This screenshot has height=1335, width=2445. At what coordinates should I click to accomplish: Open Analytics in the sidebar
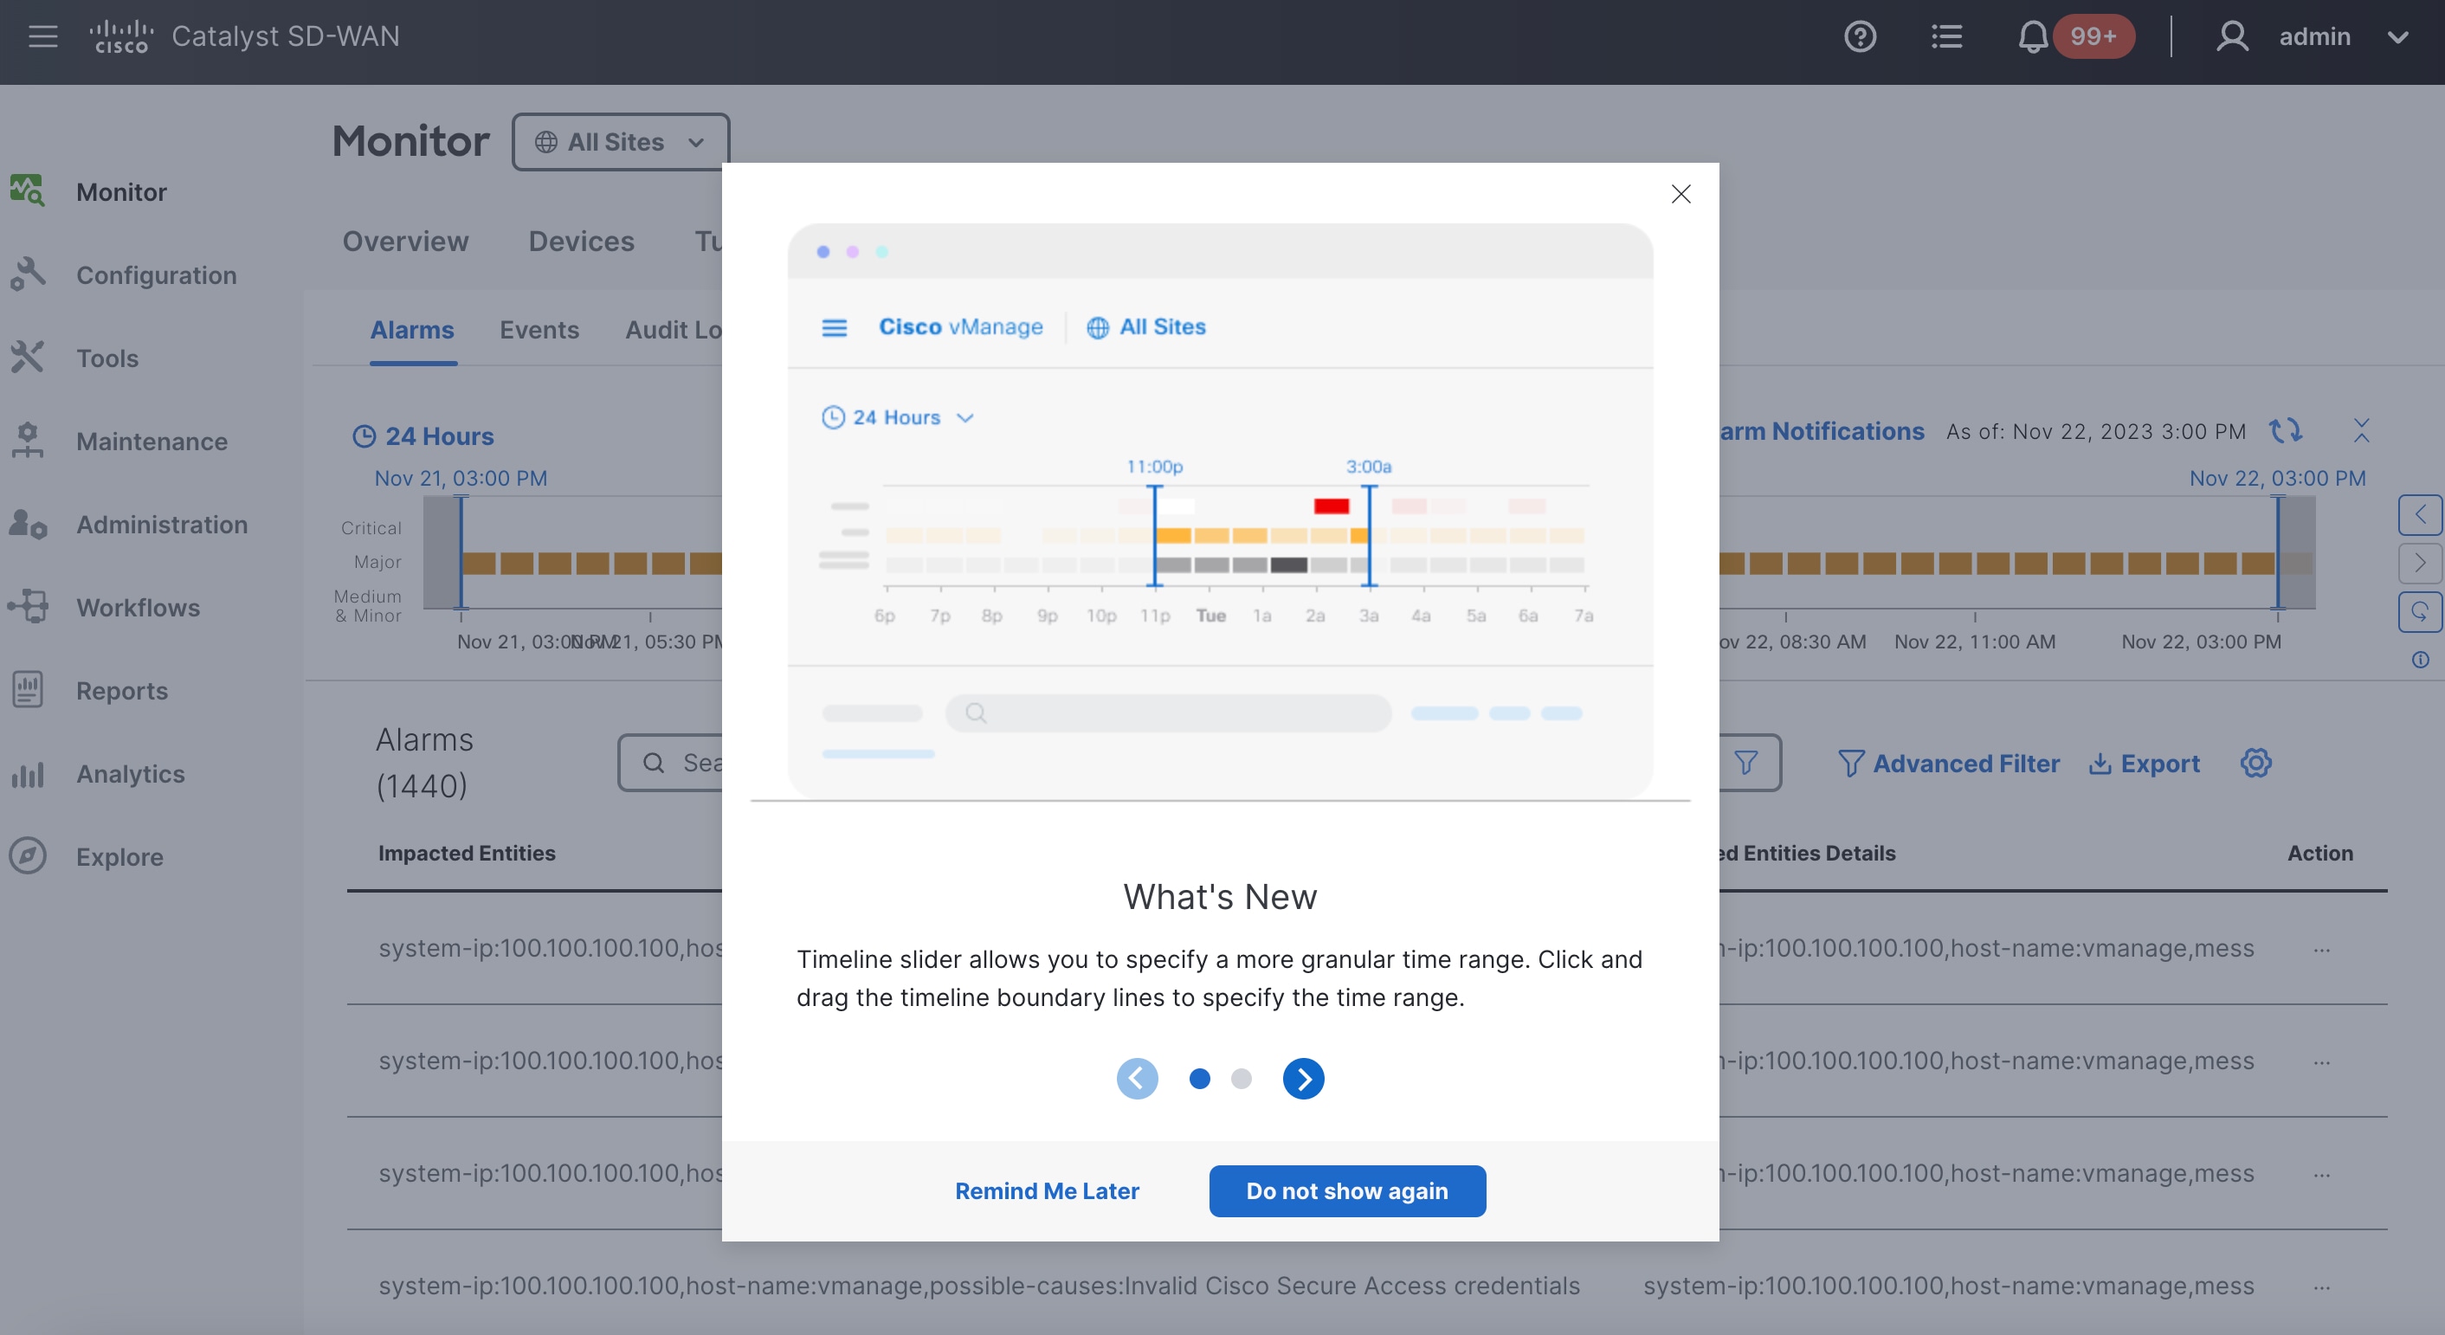[x=130, y=773]
